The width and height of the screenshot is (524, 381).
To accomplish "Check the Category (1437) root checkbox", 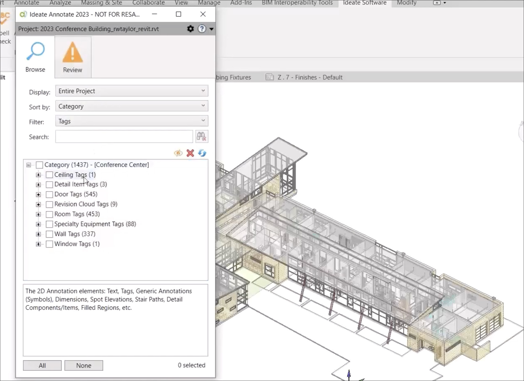I will coord(40,165).
